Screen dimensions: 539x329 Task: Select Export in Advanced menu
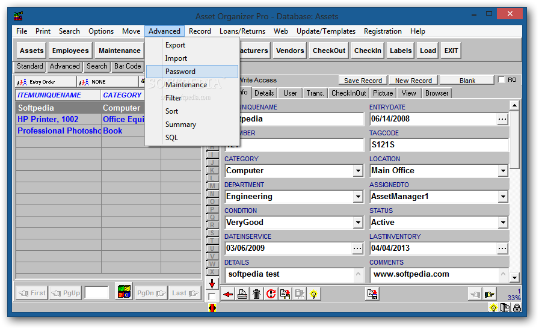[192, 45]
